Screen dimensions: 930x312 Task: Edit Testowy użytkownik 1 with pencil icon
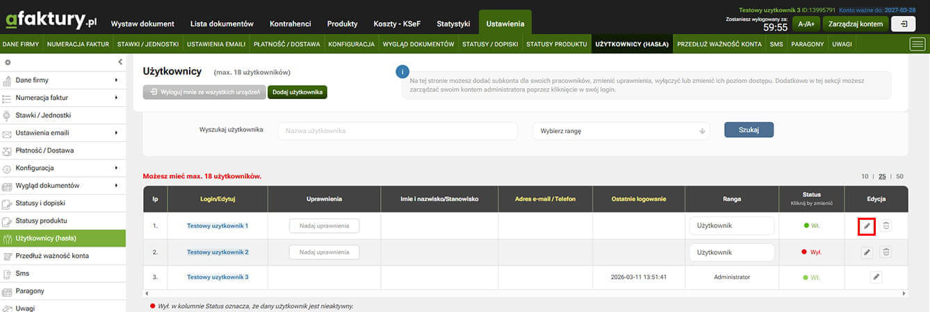866,226
